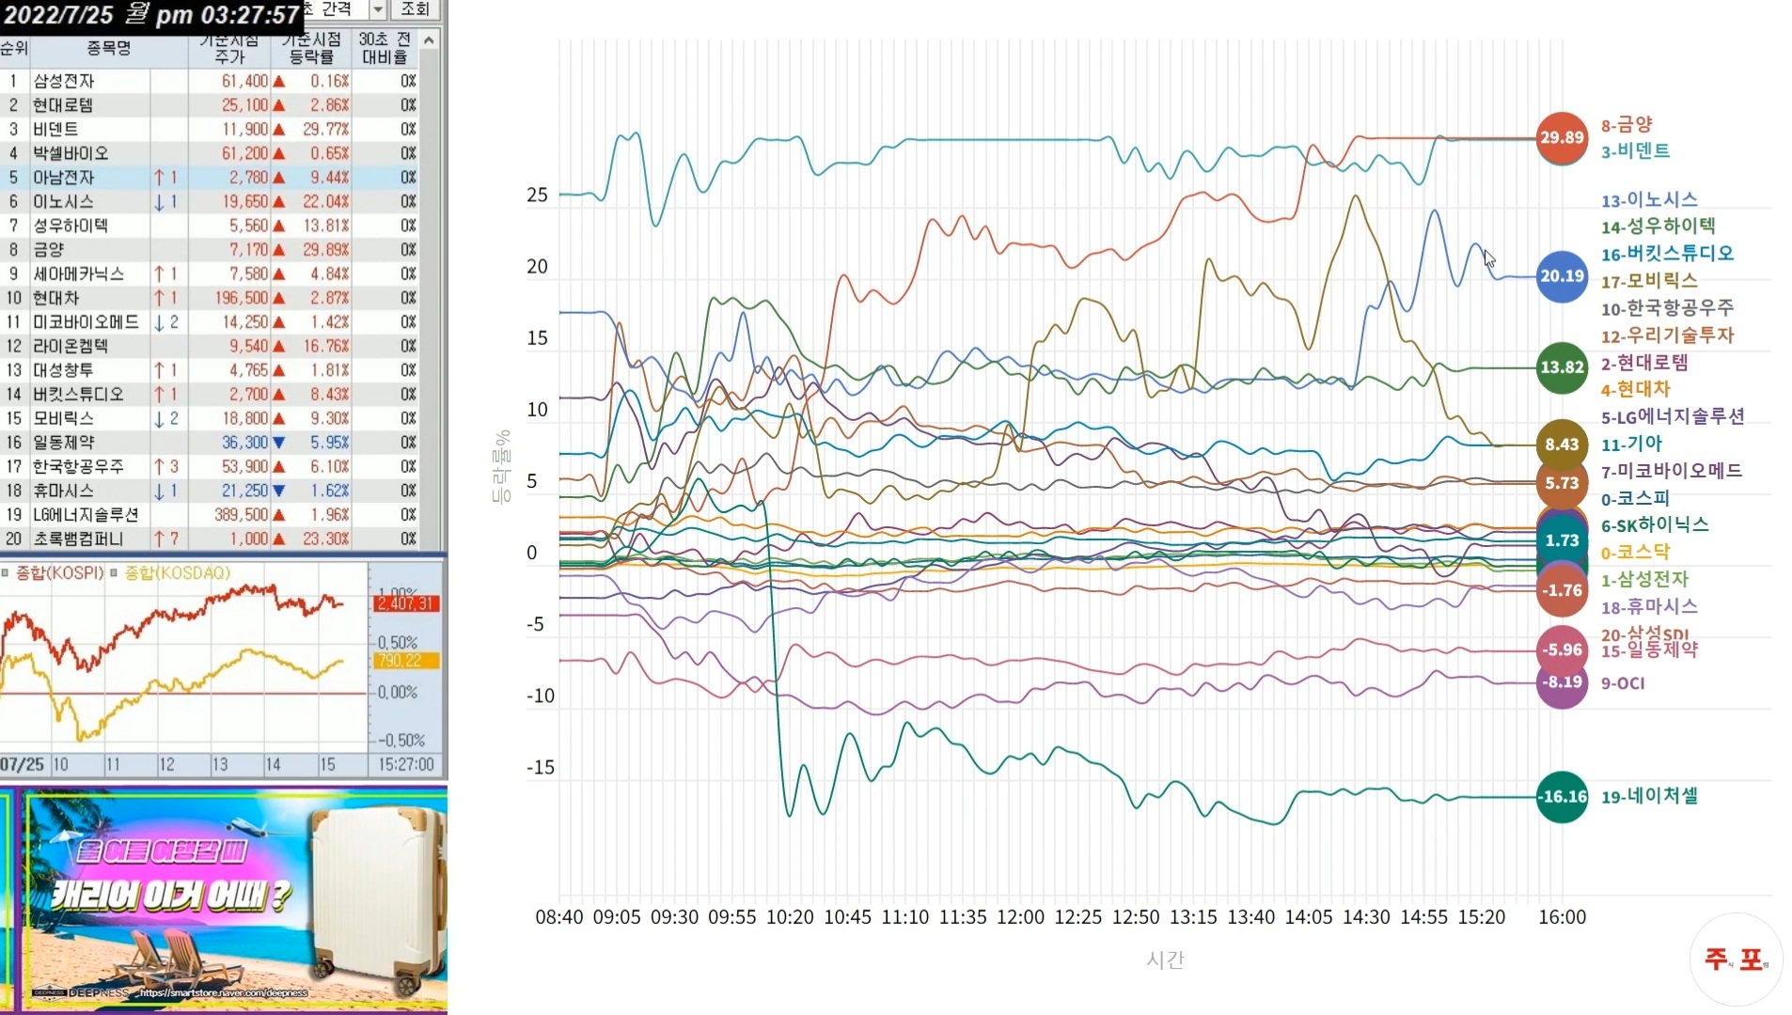The height and width of the screenshot is (1015, 1792).
Task: Click the green 13.82 endpoint bubble
Action: tap(1562, 367)
